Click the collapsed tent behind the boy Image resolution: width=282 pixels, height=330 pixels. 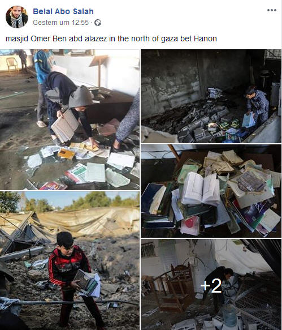coord(26,233)
